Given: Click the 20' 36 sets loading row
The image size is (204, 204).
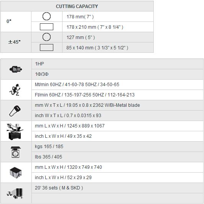Looking at the screenshot, I should (x=117, y=188).
